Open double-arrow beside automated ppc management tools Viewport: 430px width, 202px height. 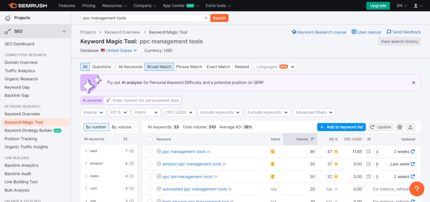click(230, 189)
